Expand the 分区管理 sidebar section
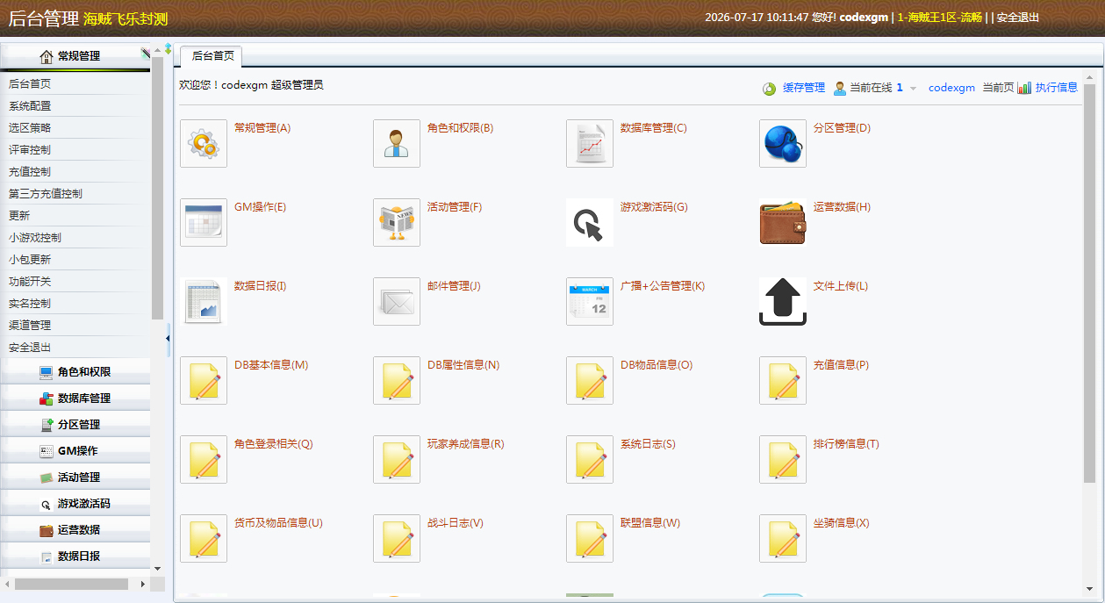This screenshot has width=1105, height=603. coord(75,424)
